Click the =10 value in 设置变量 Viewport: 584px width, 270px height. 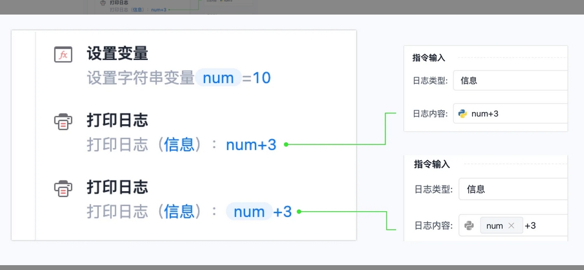pos(256,79)
